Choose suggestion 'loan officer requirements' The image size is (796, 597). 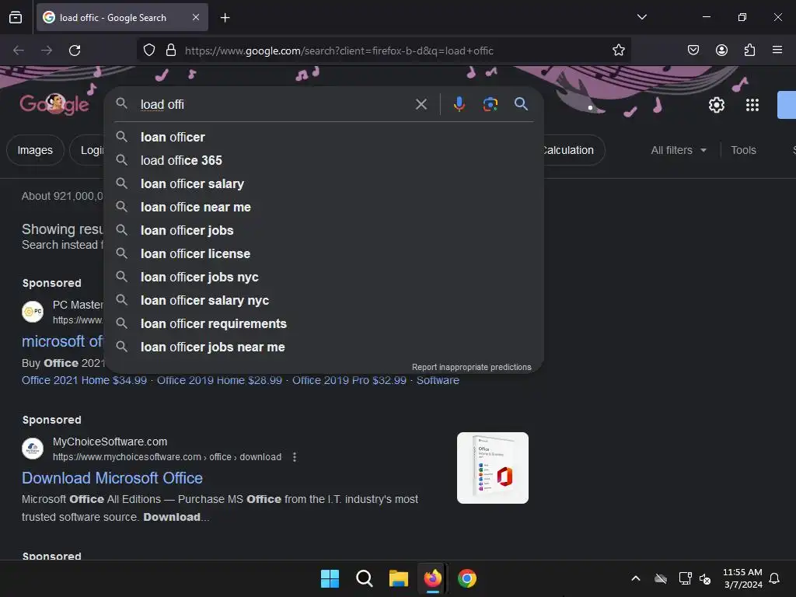324,324
